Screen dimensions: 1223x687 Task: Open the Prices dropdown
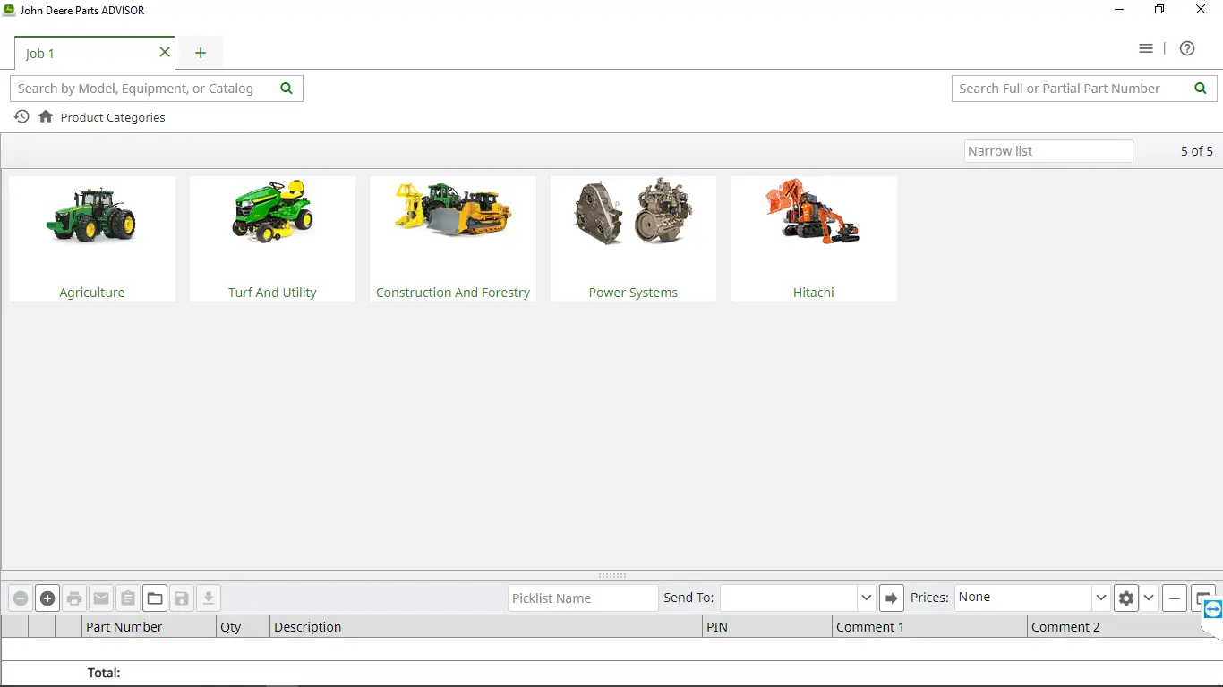[1100, 598]
